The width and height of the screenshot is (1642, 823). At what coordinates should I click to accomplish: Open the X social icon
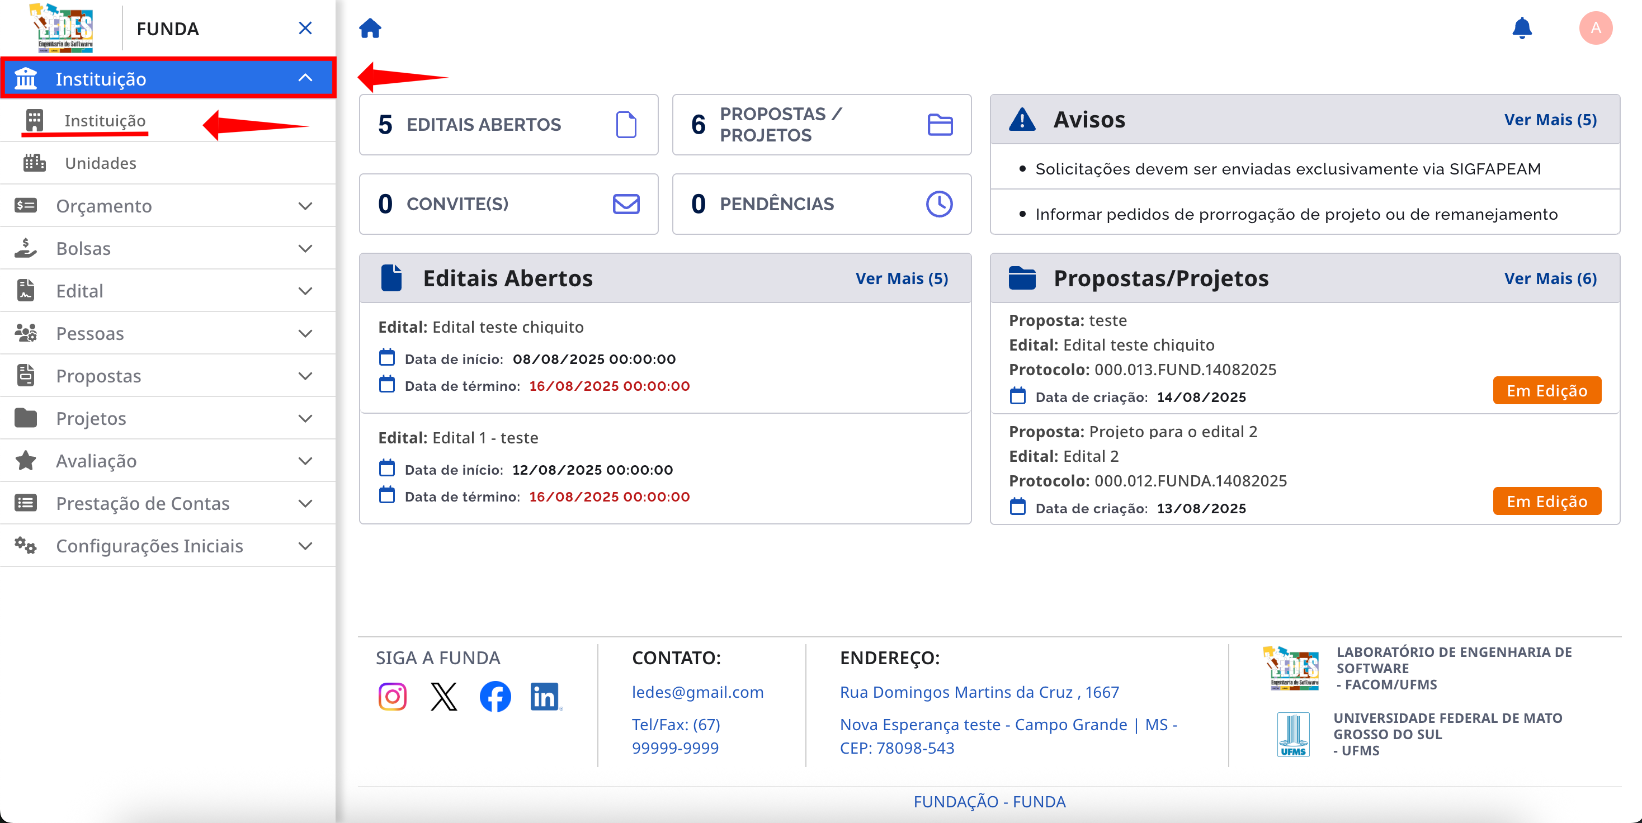pos(443,696)
